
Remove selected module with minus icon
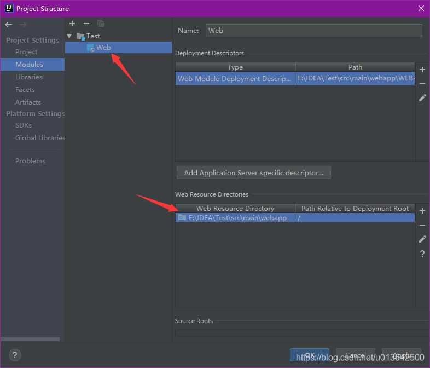(86, 24)
